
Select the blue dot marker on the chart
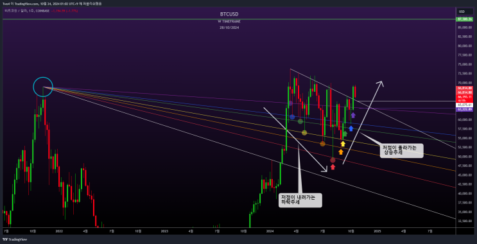pos(292,117)
